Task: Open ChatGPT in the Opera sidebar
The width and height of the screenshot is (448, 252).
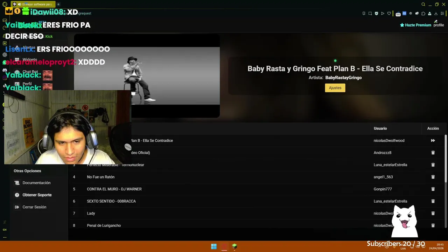Action: coord(5,55)
